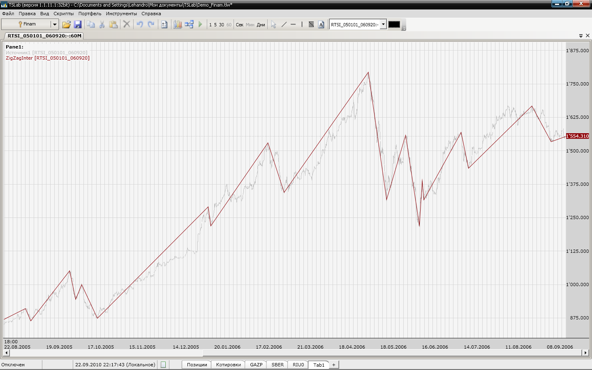Select the horizontal line drawing tool
Screen dimensions: 592x370
click(293, 25)
